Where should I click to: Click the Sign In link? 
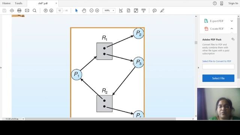pos(233,3)
